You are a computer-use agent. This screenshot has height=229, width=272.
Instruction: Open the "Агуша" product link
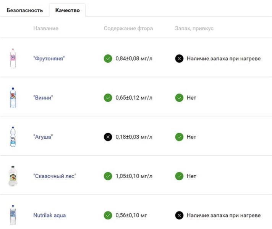[43, 137]
